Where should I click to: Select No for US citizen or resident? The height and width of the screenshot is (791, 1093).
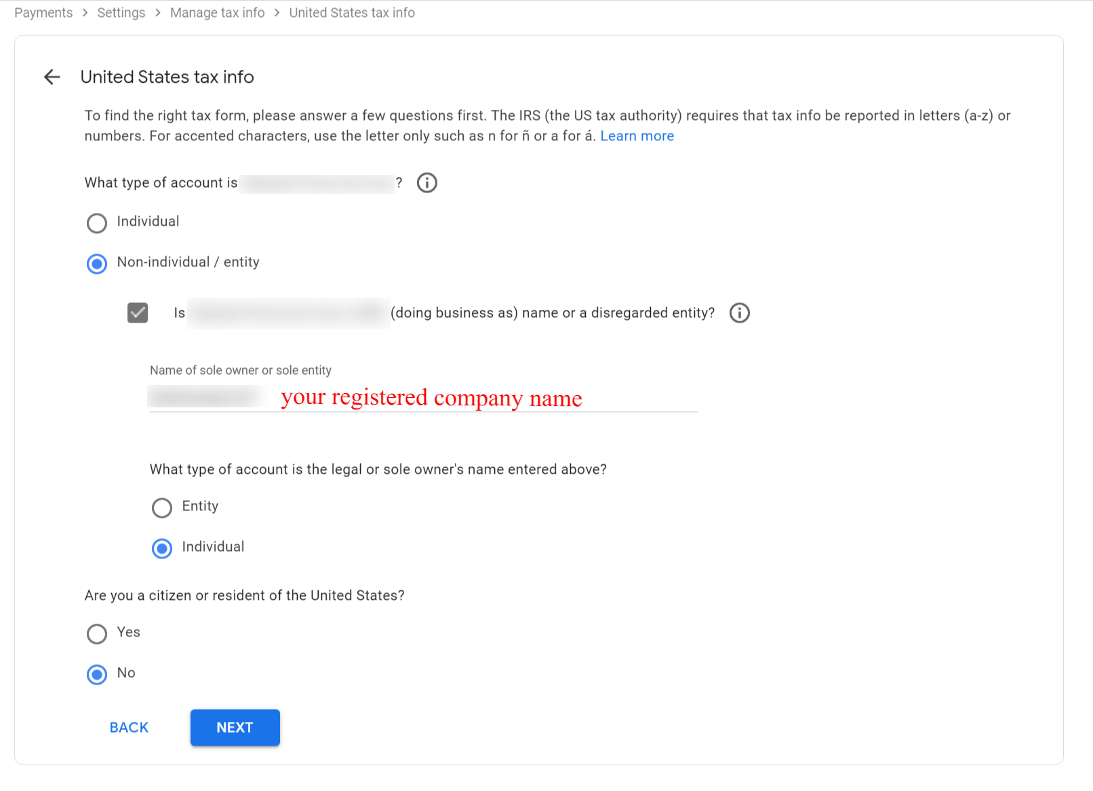pos(97,674)
